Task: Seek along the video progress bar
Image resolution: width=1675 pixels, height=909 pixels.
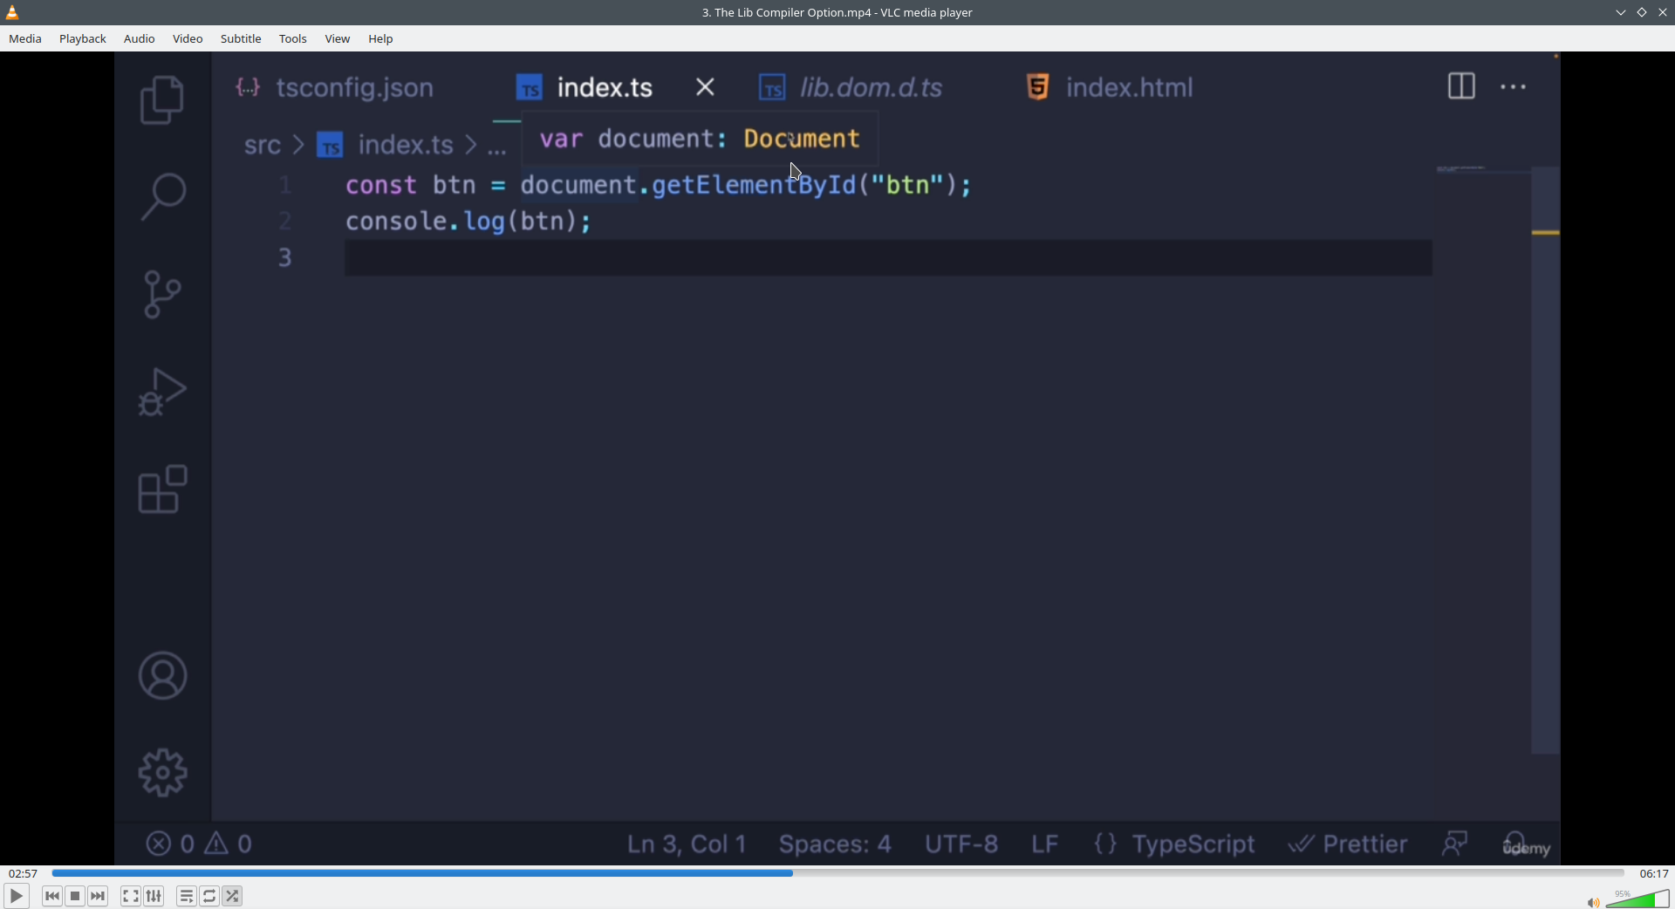Action: [x=837, y=873]
